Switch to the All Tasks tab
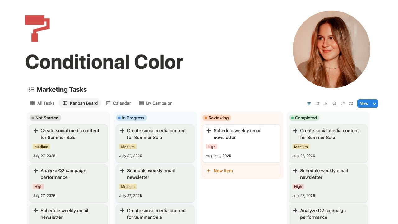This screenshot has width=398, height=224. pyautogui.click(x=42, y=103)
